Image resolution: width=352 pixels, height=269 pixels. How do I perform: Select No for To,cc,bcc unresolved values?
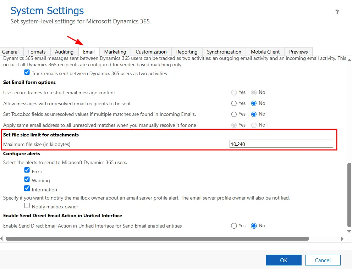coord(254,114)
